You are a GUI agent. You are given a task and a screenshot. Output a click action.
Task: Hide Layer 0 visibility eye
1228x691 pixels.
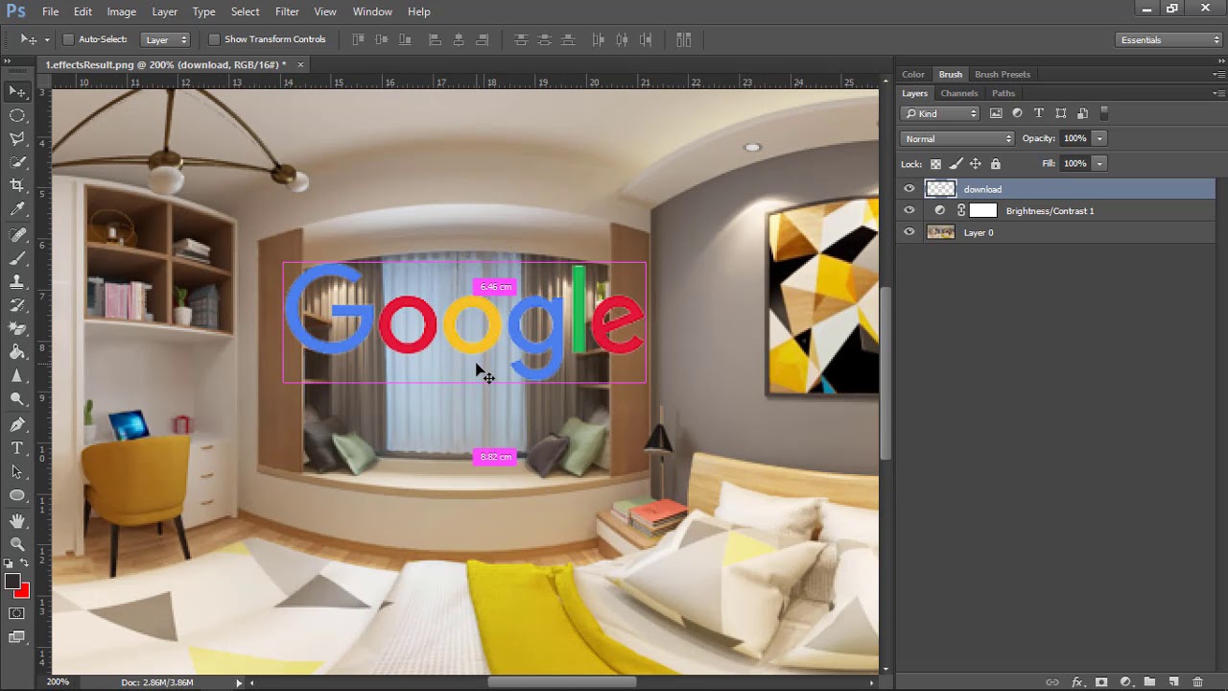[909, 232]
